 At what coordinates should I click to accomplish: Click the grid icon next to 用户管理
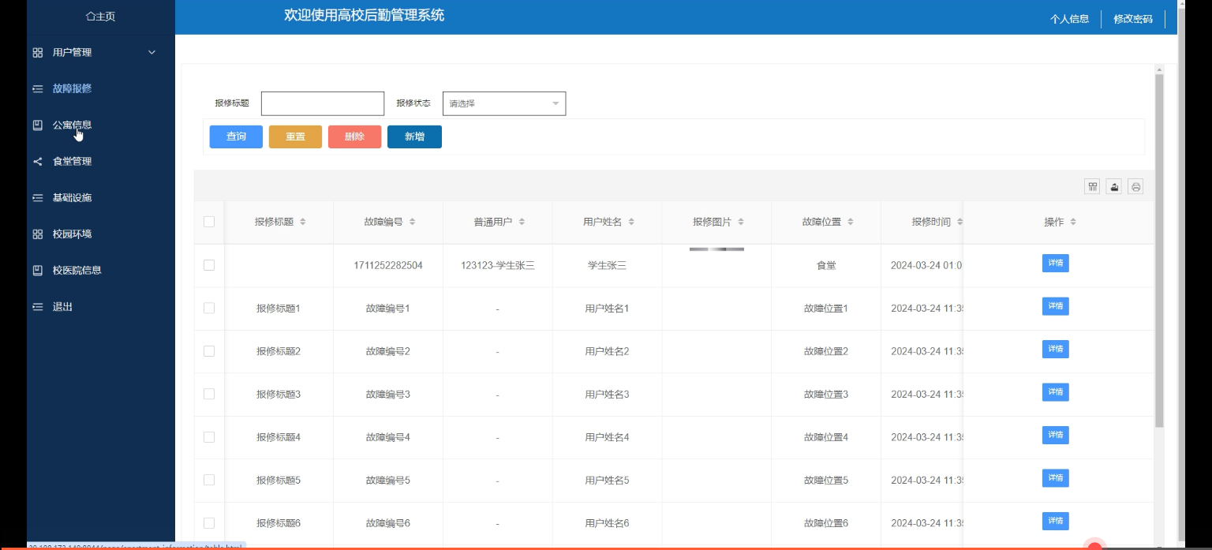pyautogui.click(x=37, y=52)
